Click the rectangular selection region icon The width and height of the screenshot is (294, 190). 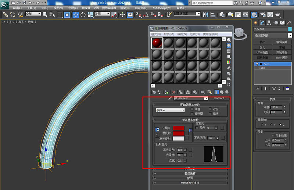tap(59, 15)
